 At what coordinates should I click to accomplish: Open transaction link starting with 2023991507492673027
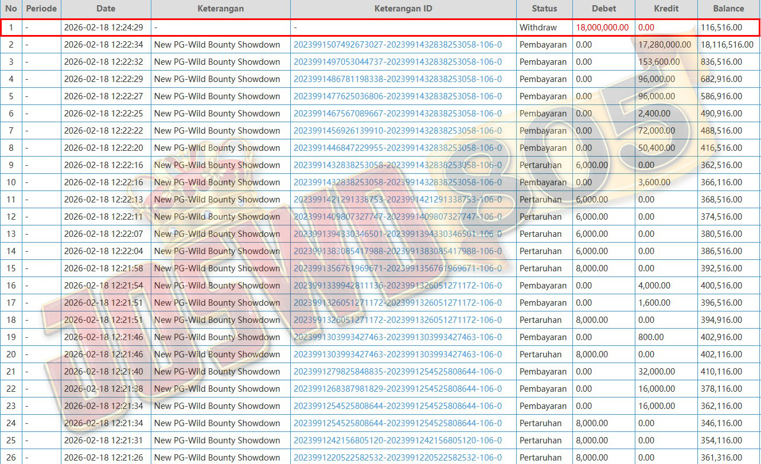(x=397, y=45)
